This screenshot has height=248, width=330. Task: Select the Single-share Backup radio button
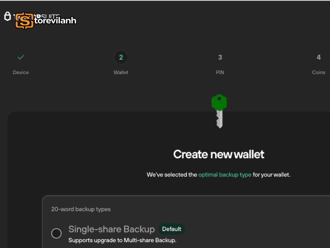click(57, 233)
